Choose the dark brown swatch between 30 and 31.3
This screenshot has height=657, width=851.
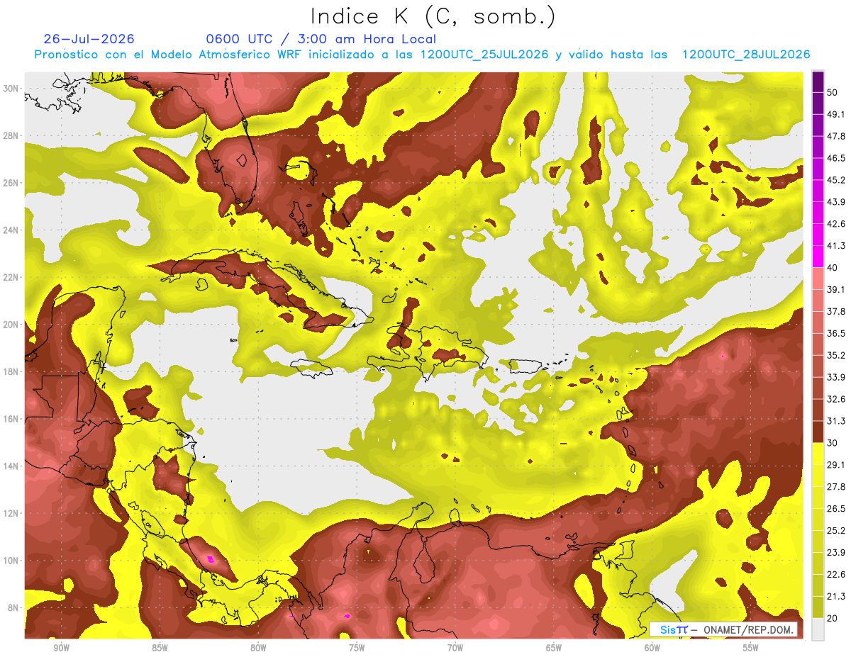tap(818, 432)
